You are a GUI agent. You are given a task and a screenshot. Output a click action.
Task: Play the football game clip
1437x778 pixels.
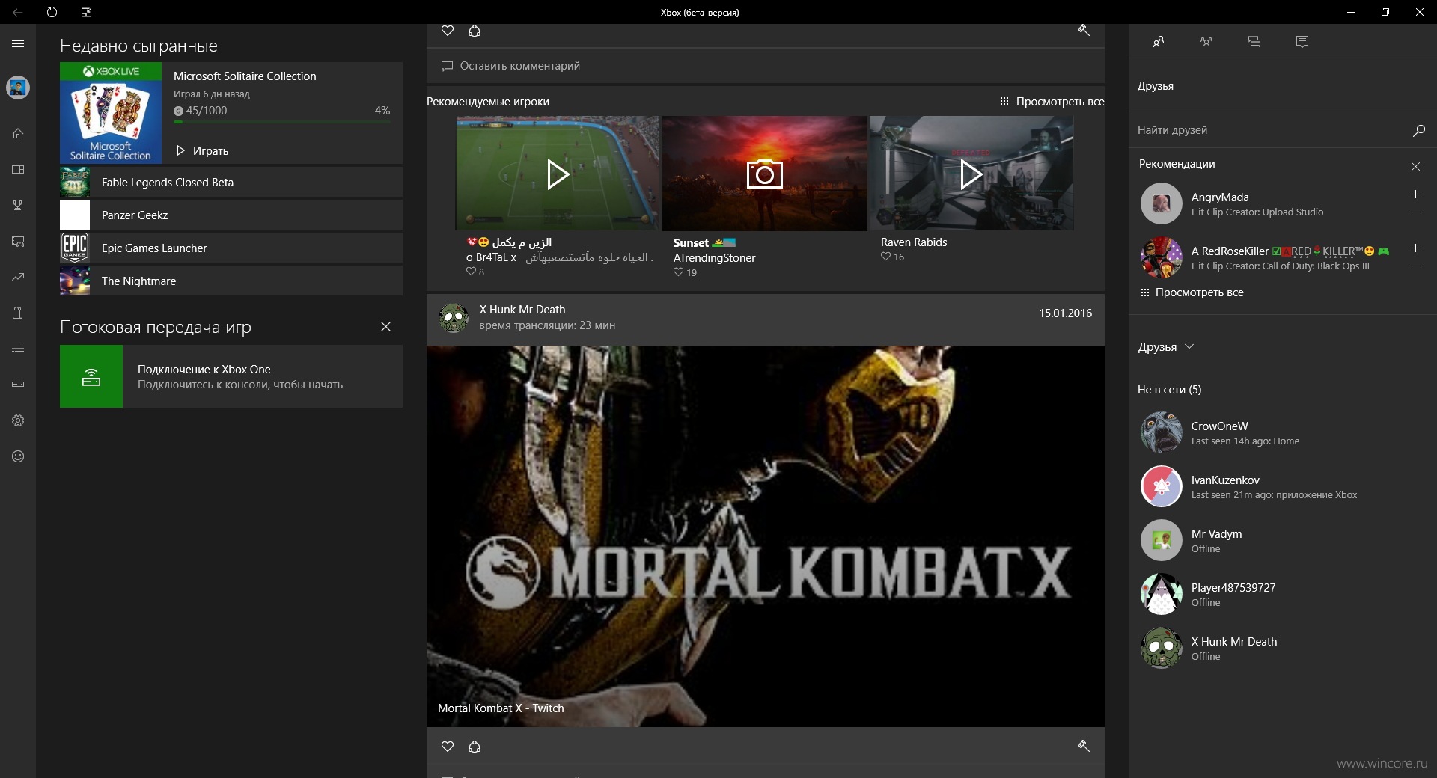[x=558, y=174]
